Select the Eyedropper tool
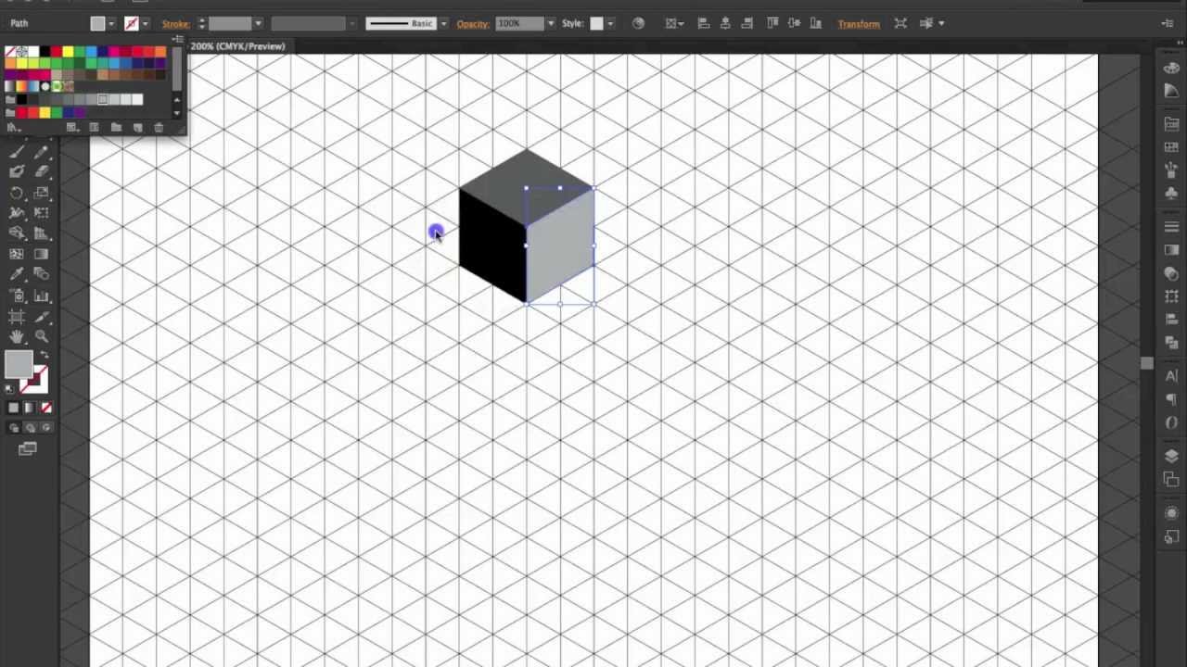The image size is (1187, 667). [17, 274]
